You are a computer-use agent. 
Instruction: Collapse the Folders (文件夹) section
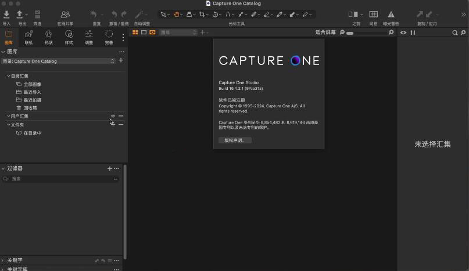click(x=9, y=125)
